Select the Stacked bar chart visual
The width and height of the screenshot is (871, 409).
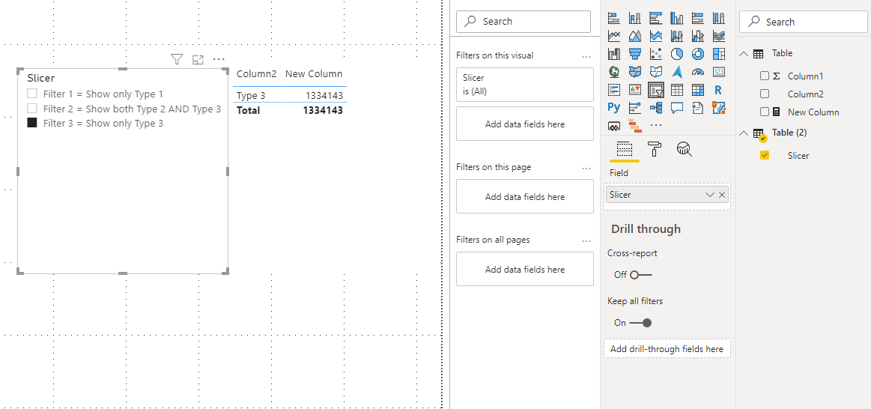pos(614,18)
